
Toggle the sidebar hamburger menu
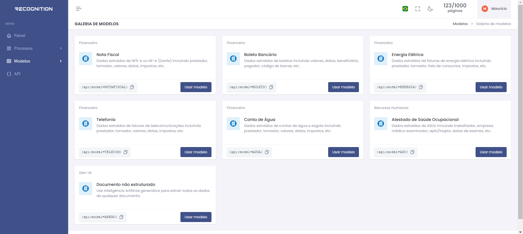(x=79, y=9)
